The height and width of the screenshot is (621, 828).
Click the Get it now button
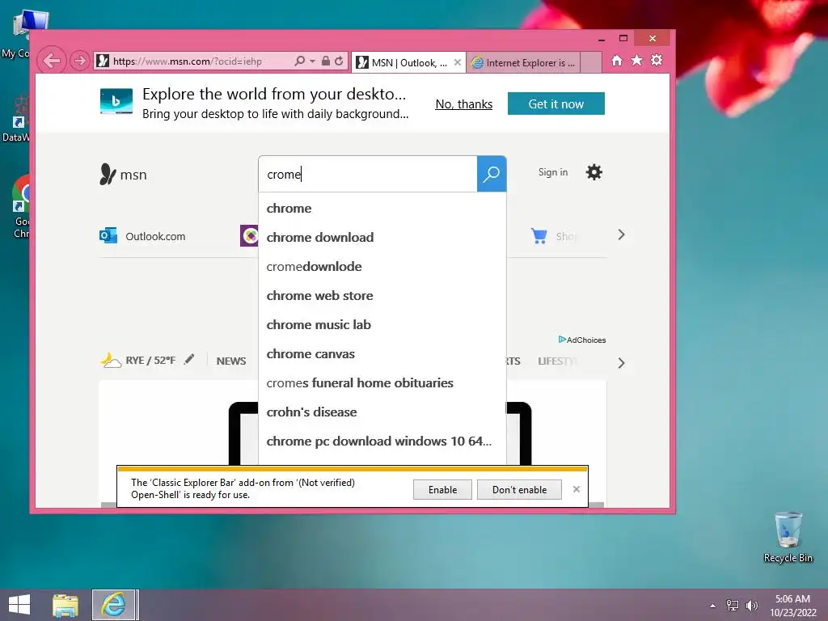pyautogui.click(x=556, y=103)
